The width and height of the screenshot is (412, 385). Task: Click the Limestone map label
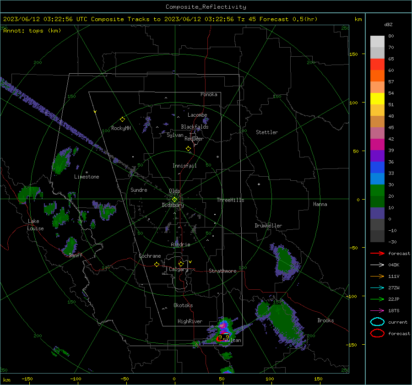click(x=87, y=177)
